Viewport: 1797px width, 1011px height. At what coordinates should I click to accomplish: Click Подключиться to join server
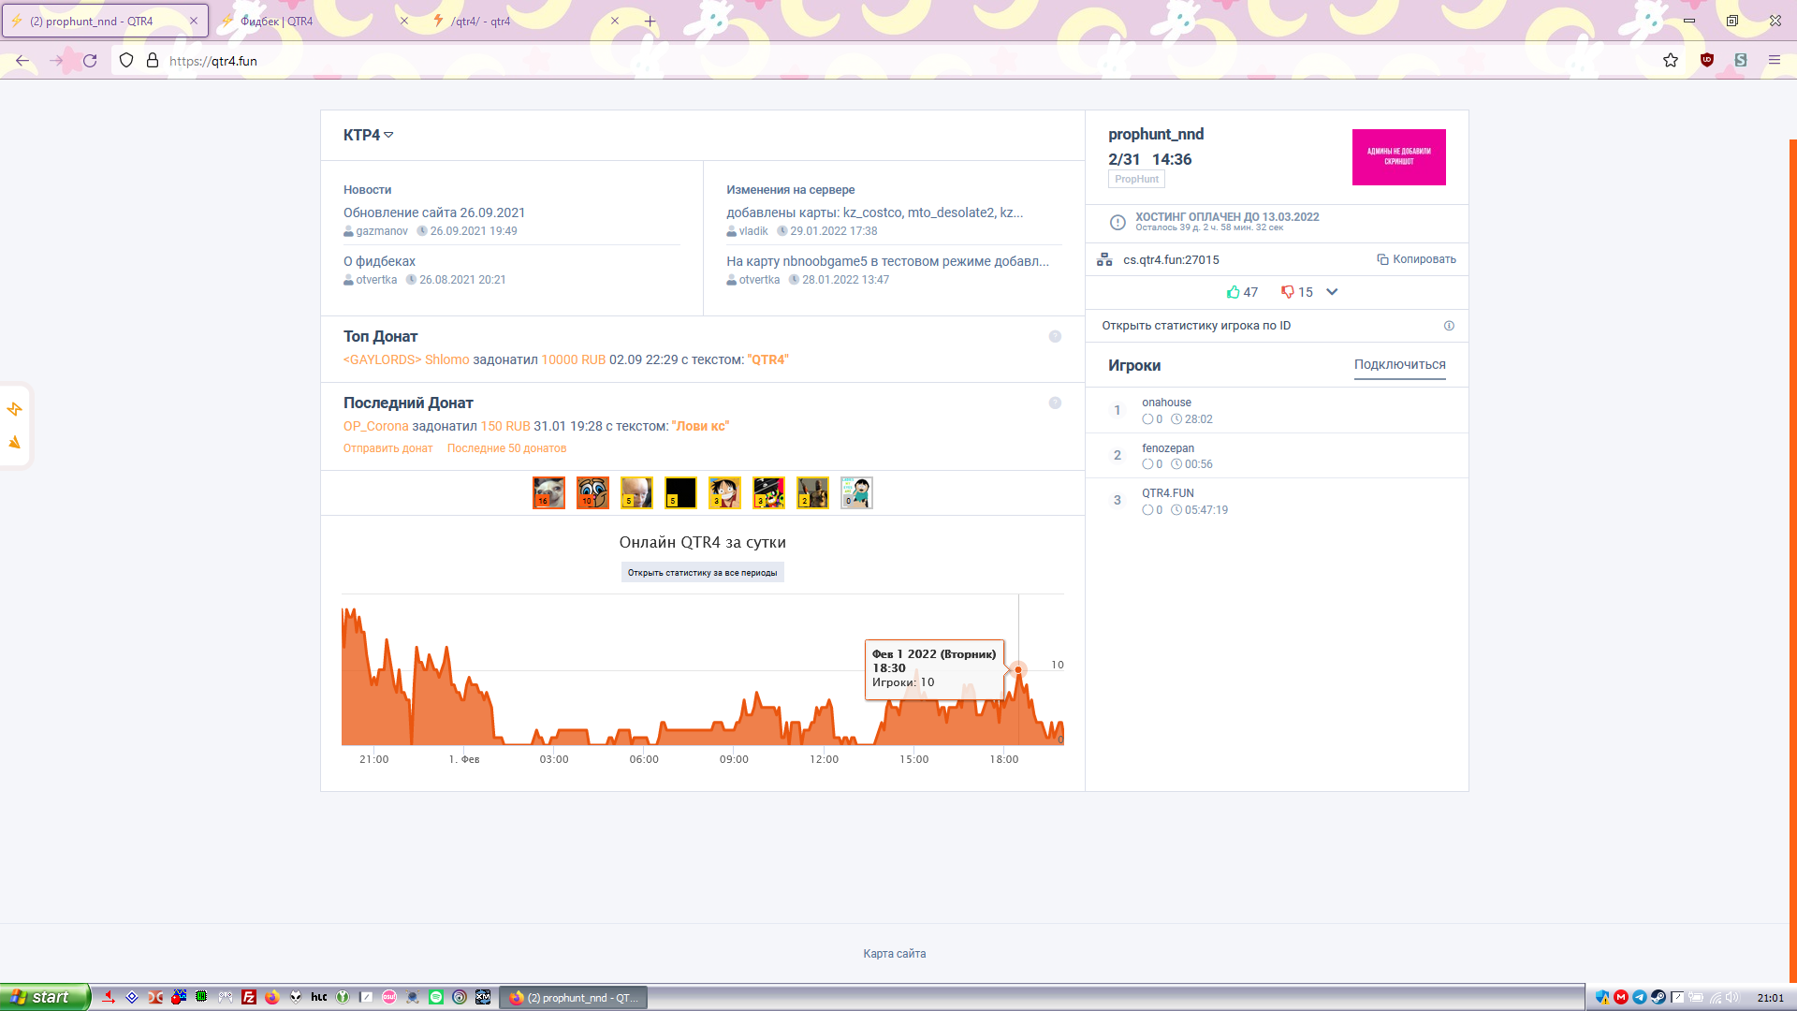1399,365
